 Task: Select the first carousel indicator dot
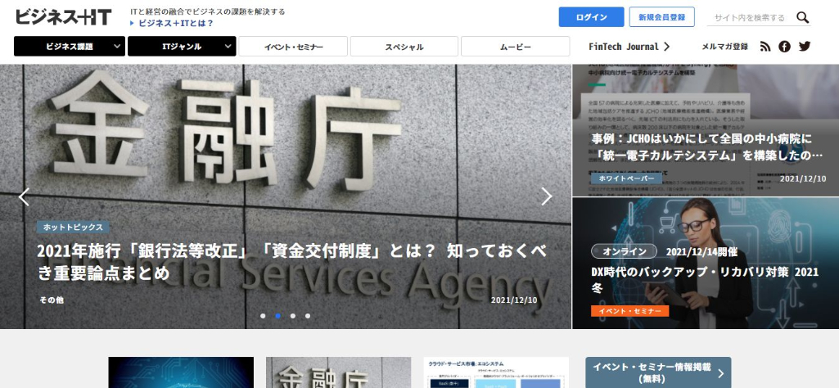[263, 315]
